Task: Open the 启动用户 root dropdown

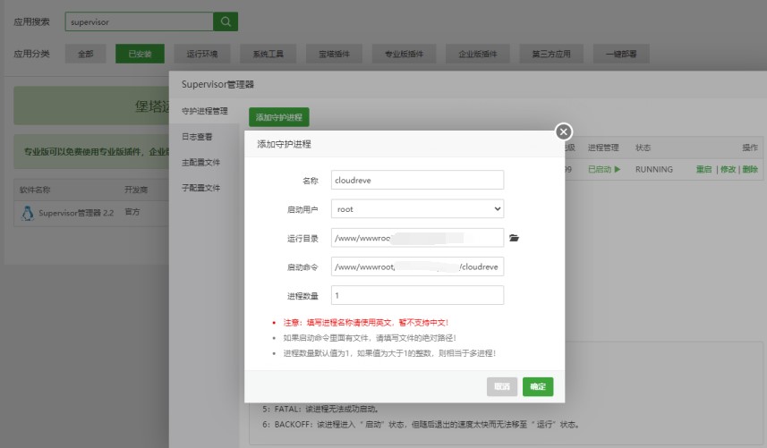Action: tap(417, 209)
